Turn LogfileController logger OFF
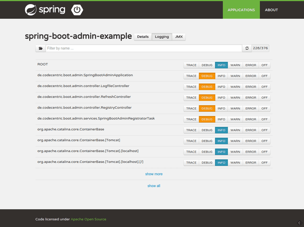Viewport: 304px width, 227px height. click(265, 87)
